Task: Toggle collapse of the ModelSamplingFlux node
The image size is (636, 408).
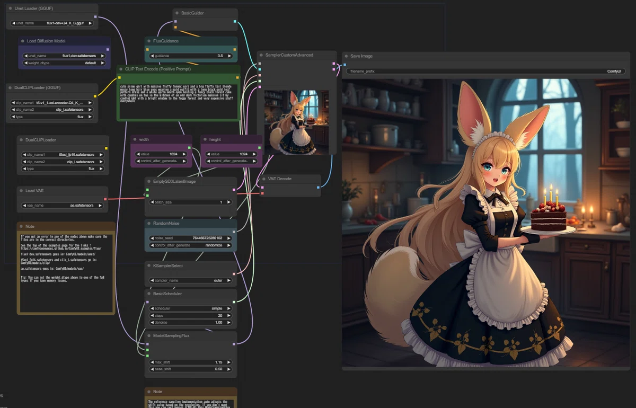Action: tap(149, 335)
